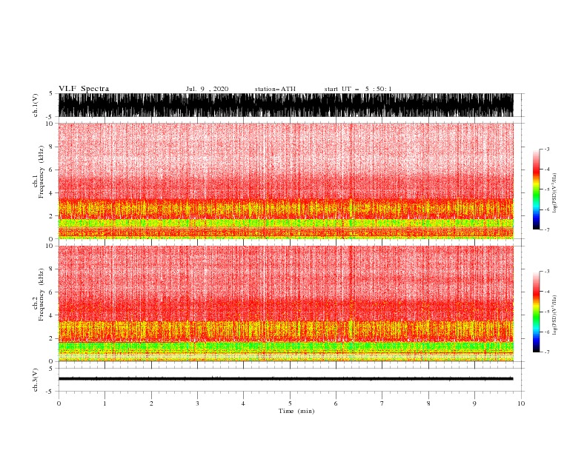
Task: Click the ch.1 colorbar "log(PSD)(V²/Hz)" label
Action: [x=554, y=193]
